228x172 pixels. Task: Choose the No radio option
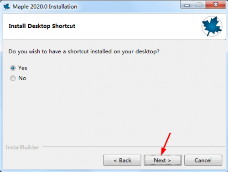coord(13,78)
